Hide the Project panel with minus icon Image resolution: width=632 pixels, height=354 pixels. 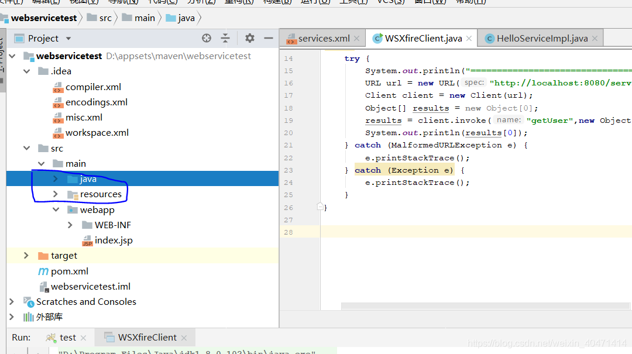pyautogui.click(x=269, y=39)
